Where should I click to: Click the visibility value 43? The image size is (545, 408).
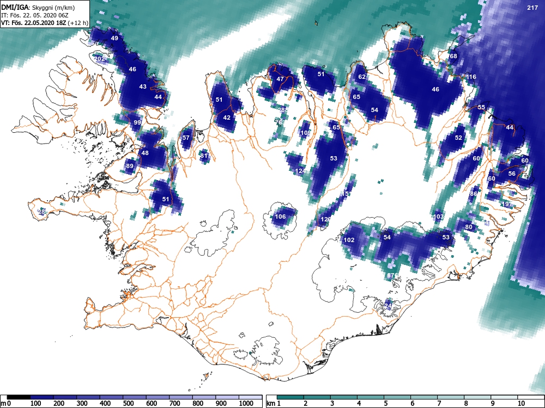[143, 86]
